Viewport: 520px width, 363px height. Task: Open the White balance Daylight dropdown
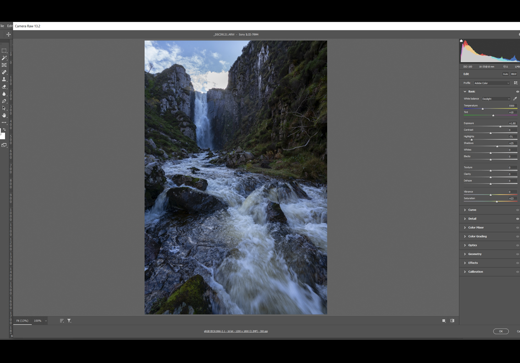496,99
